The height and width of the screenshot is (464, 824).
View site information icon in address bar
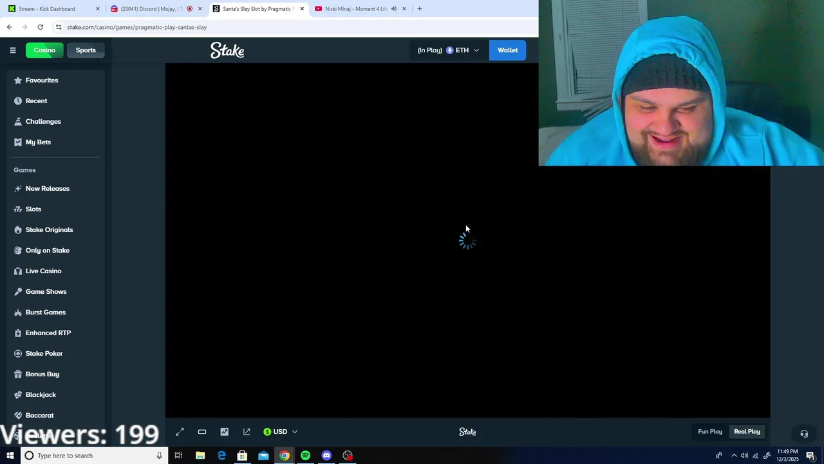tap(58, 27)
